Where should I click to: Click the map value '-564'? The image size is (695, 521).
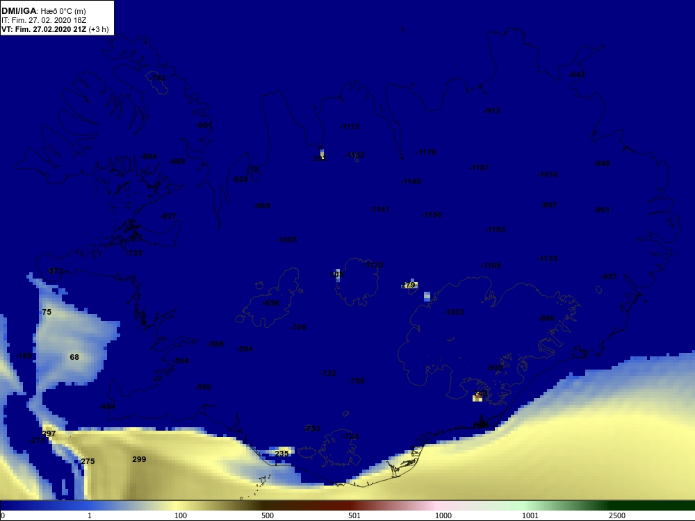coord(181,361)
